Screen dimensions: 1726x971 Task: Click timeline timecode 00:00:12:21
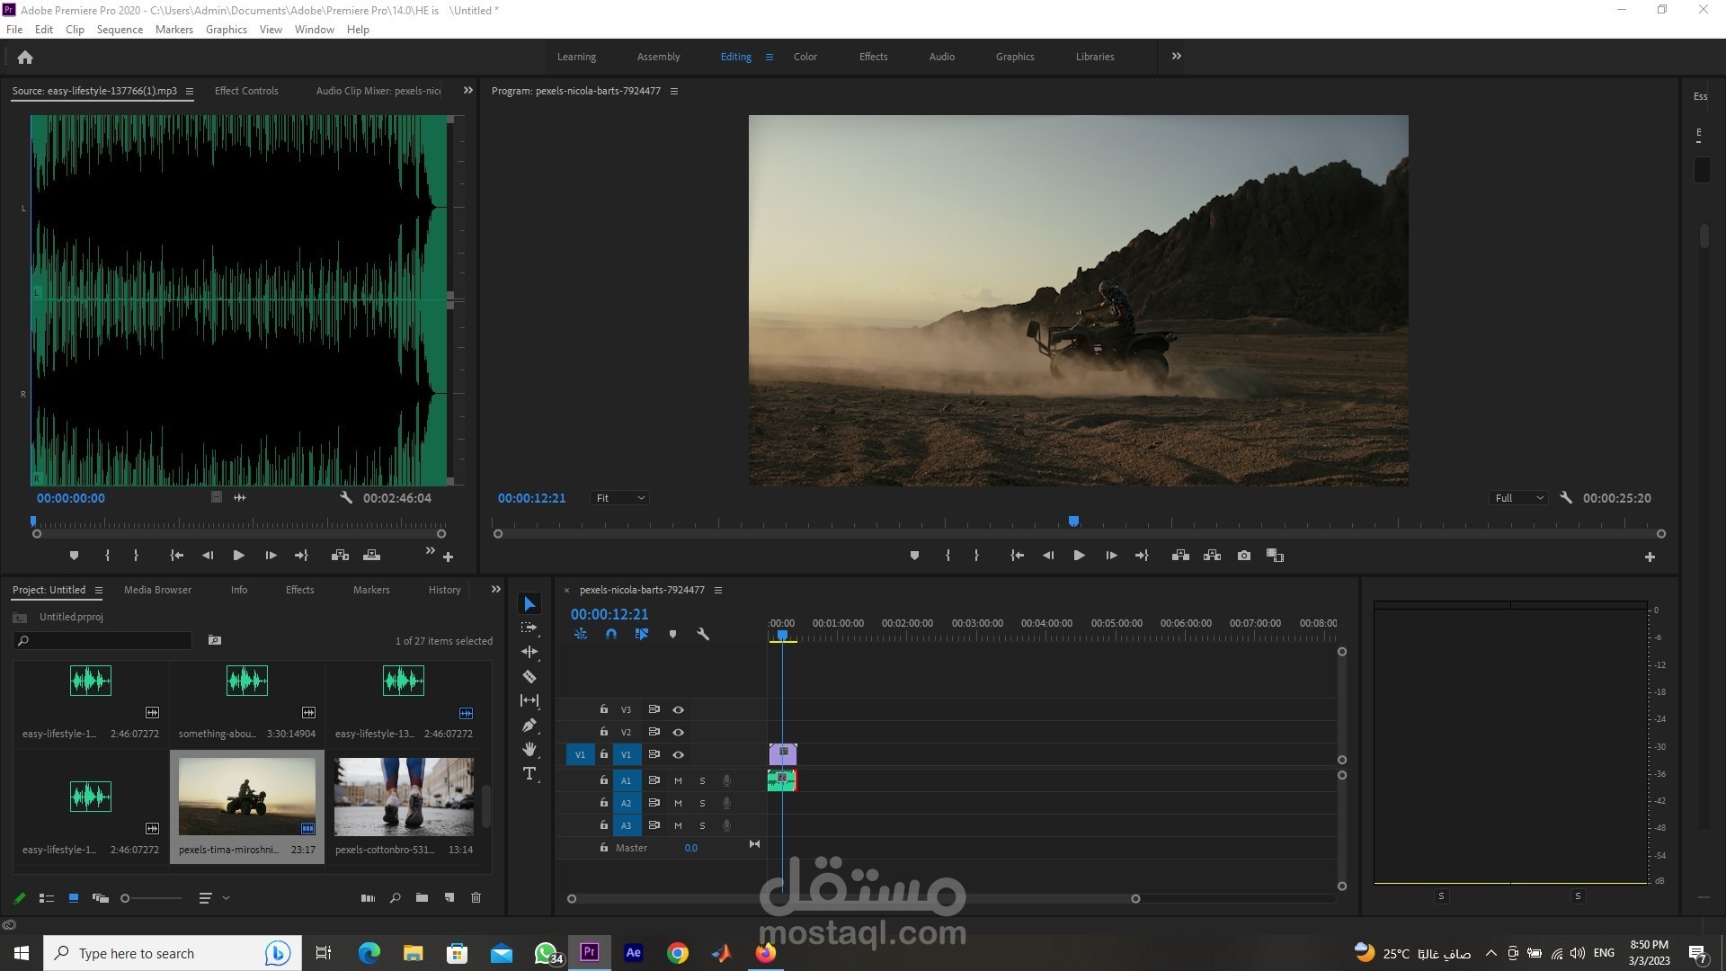point(609,614)
